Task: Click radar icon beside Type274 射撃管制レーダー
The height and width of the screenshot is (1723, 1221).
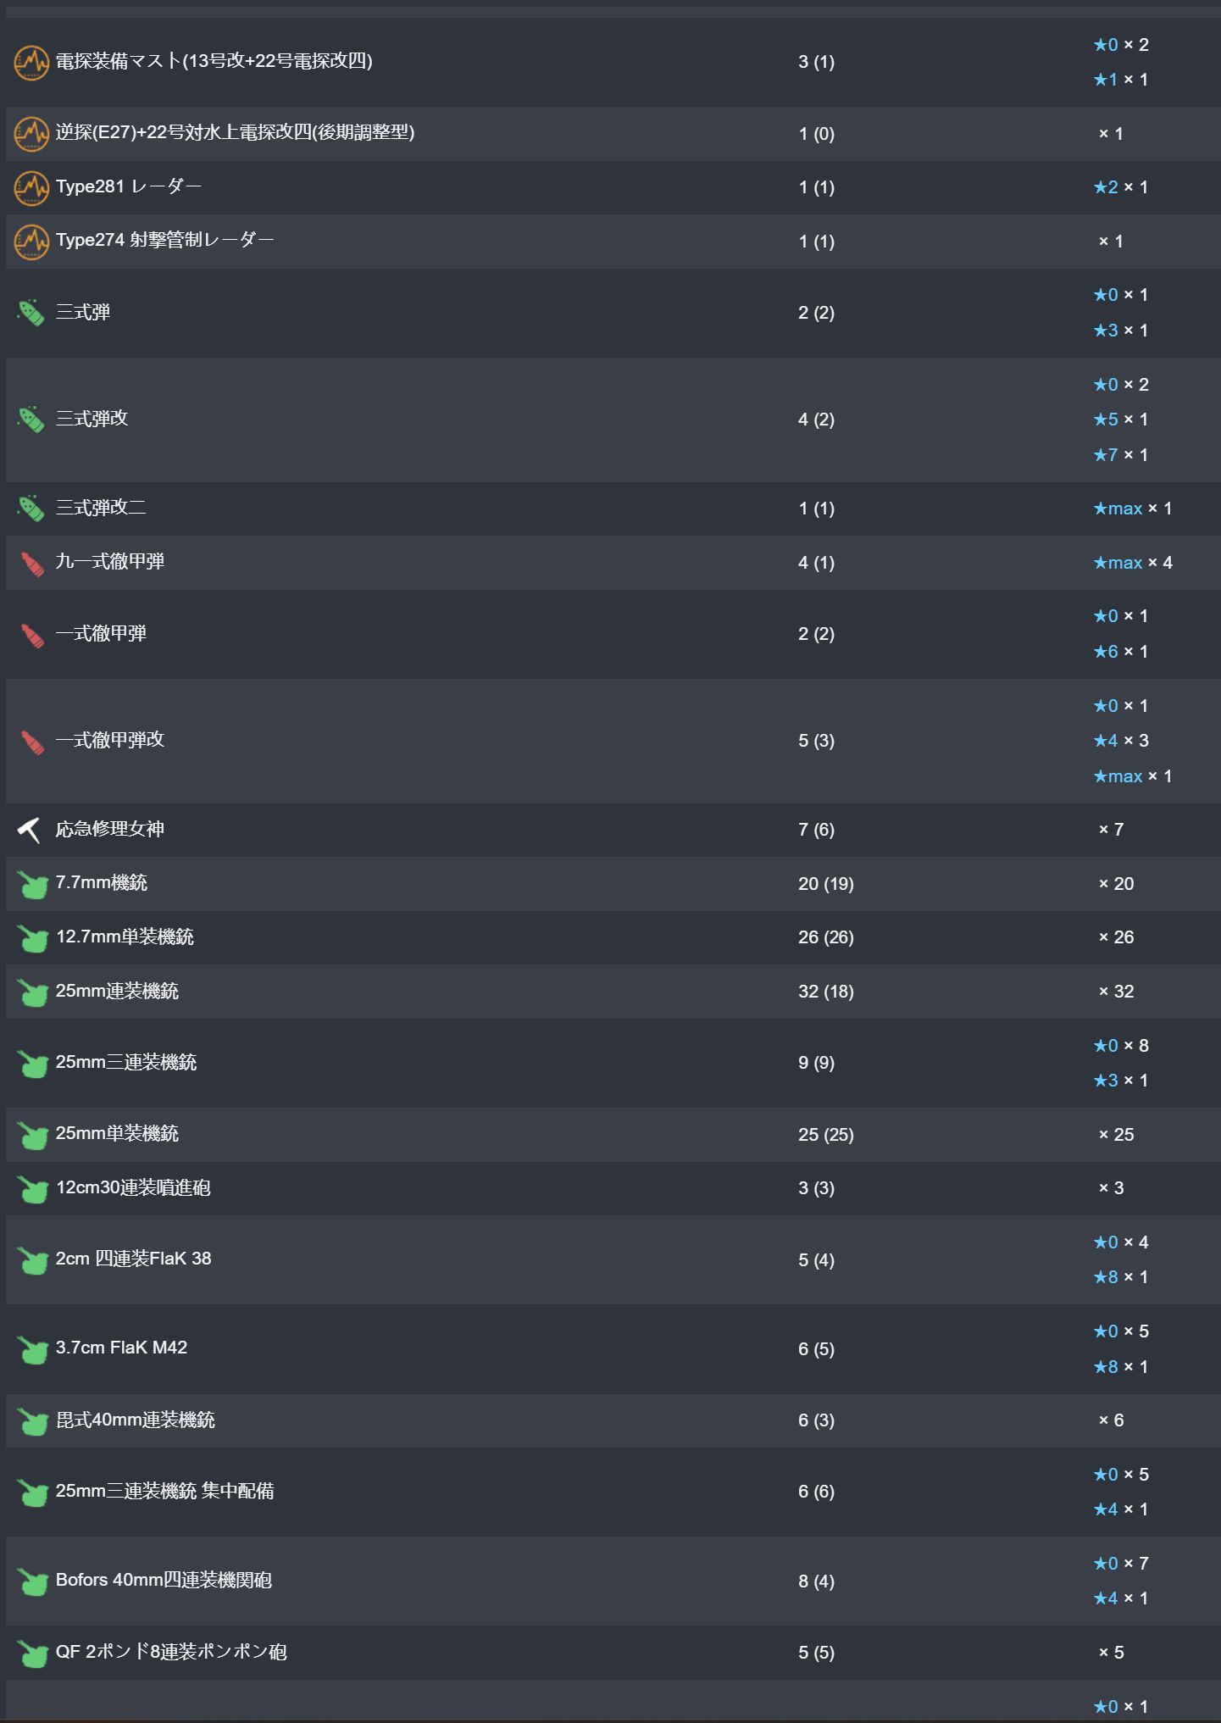Action: click(x=31, y=242)
